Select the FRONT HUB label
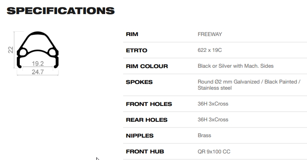Image resolution: width=307 pixels, height=160 pixels. [x=145, y=152]
